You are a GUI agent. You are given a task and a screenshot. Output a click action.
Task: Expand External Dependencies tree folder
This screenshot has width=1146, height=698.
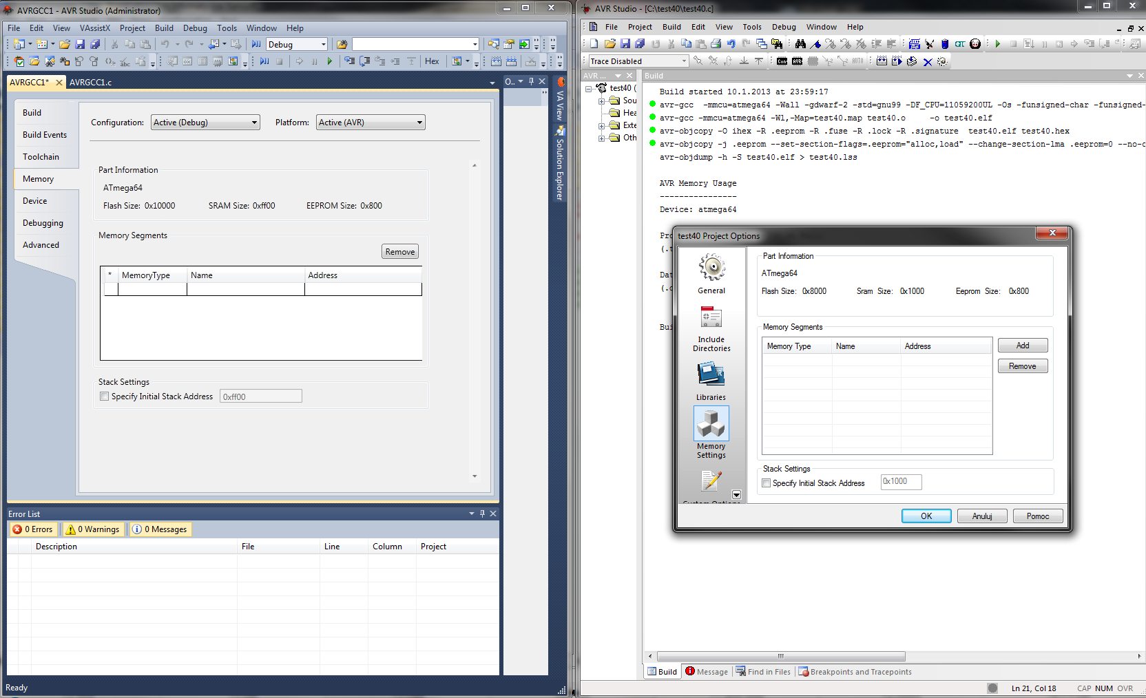click(x=601, y=126)
